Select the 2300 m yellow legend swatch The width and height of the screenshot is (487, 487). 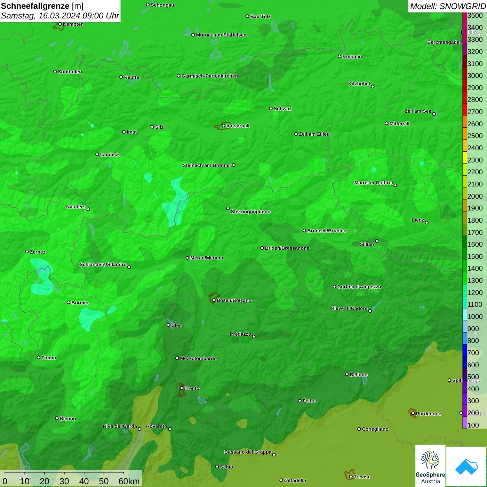(x=465, y=158)
